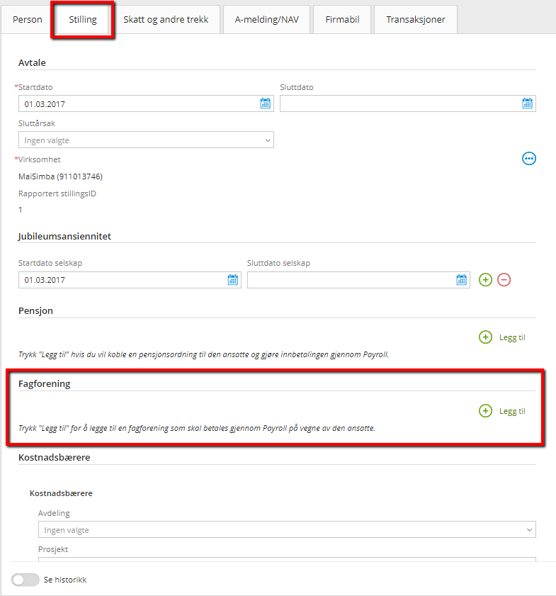
Task: Toggle the Se historikk switch
Action: click(x=25, y=580)
